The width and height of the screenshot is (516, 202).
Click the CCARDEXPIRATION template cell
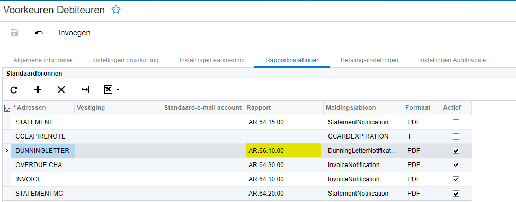click(363, 136)
